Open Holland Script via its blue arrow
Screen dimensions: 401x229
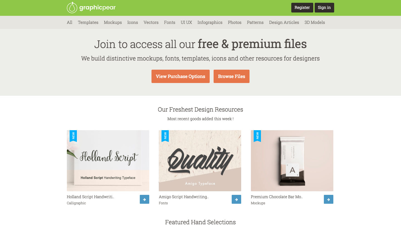tap(145, 199)
